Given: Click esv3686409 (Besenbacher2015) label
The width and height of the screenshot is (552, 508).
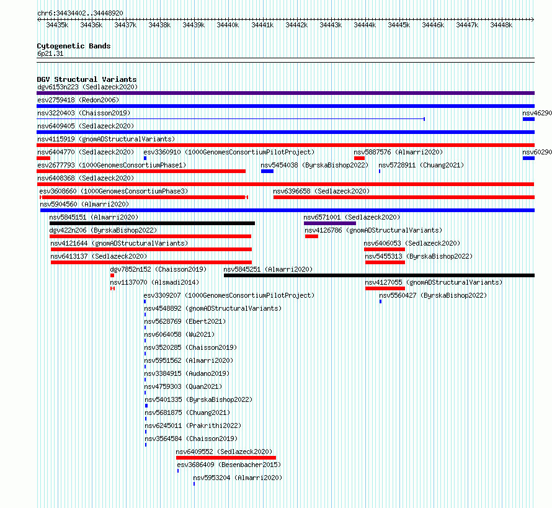Looking at the screenshot, I should tap(229, 465).
